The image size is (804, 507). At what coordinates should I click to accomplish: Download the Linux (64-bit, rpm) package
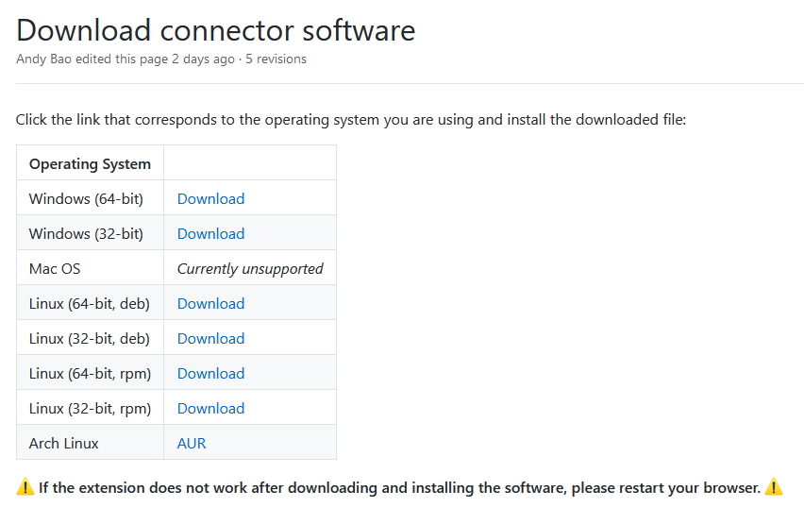coord(210,373)
